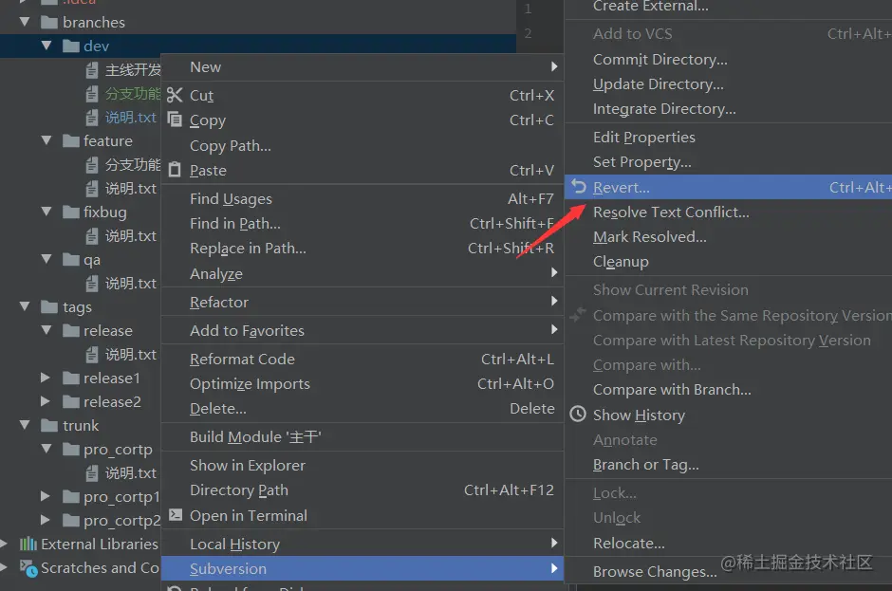
Task: Choose Copy Path... from context menu
Action: tap(362, 146)
